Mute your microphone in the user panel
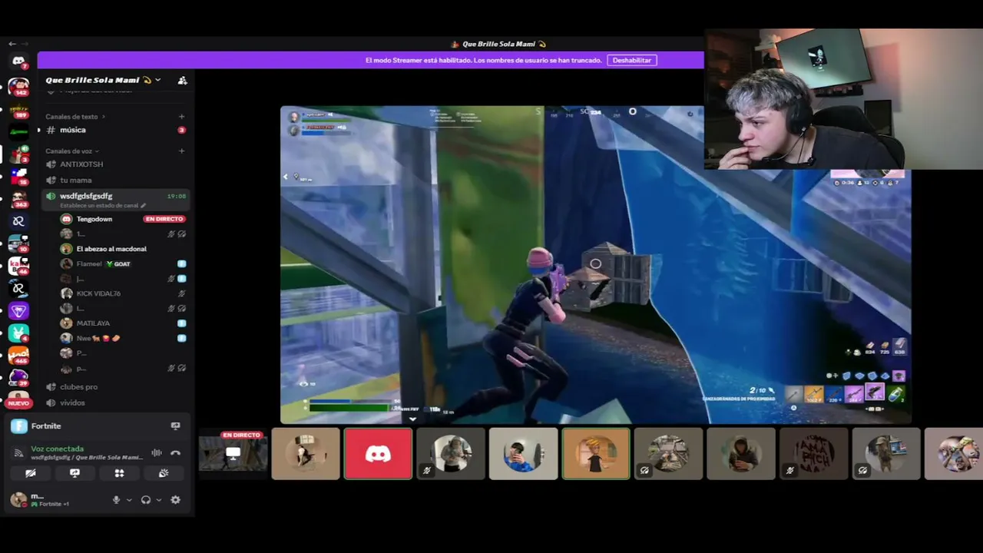This screenshot has height=553, width=983. coord(117,500)
